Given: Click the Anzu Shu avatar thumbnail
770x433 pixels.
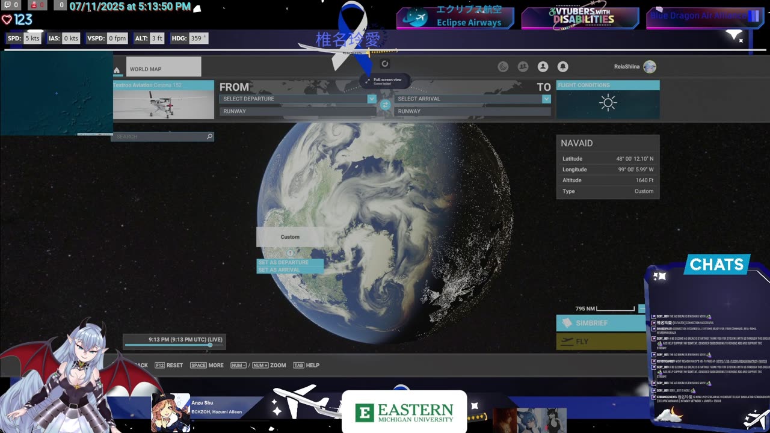Looking at the screenshot, I should (x=170, y=413).
